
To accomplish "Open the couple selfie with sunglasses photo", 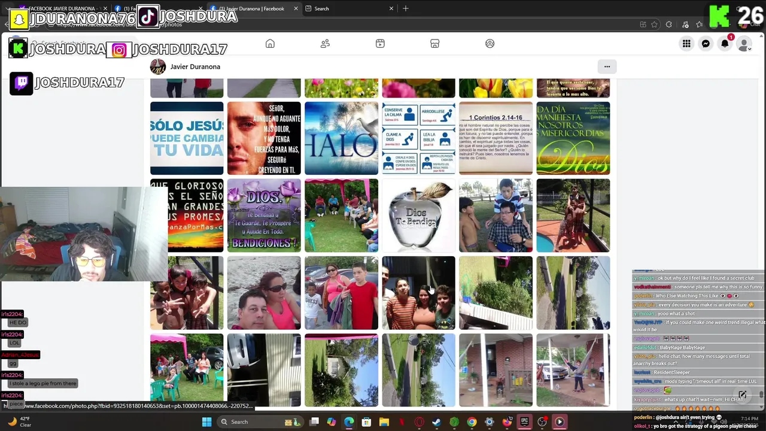I will click(264, 293).
